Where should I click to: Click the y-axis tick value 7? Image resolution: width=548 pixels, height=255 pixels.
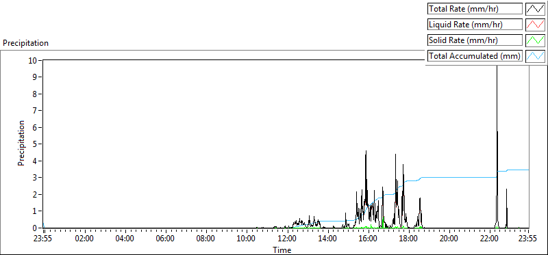35,111
